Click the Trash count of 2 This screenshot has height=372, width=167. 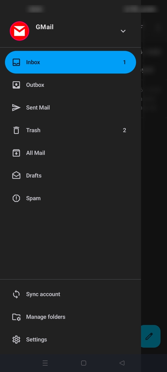(x=125, y=130)
